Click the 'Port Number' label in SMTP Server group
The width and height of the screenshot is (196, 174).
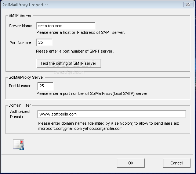click(21, 43)
